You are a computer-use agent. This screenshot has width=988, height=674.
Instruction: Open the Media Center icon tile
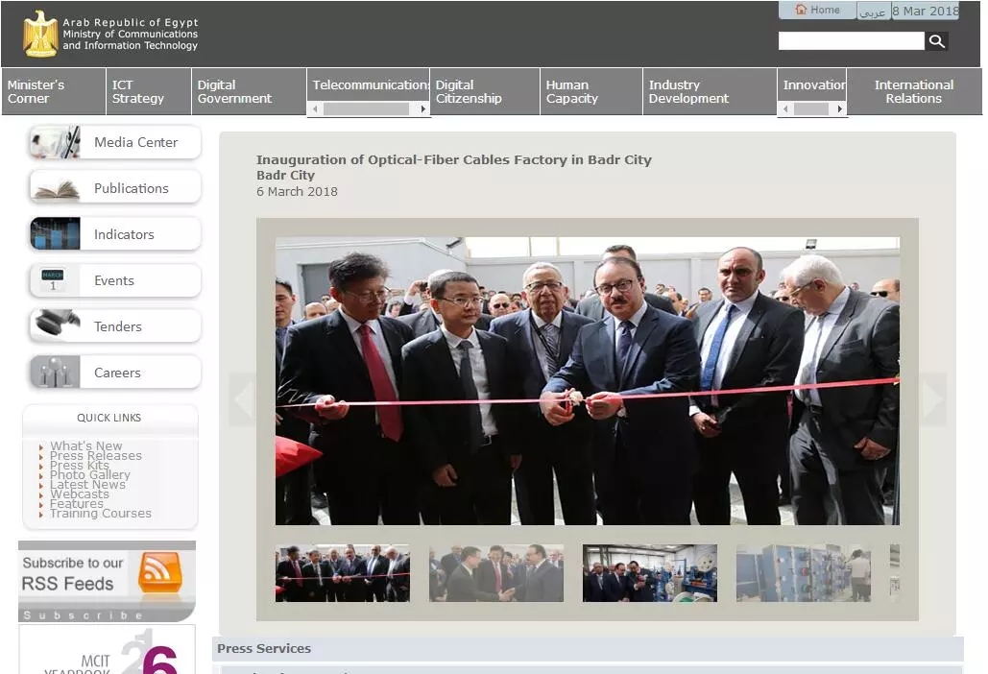56,142
